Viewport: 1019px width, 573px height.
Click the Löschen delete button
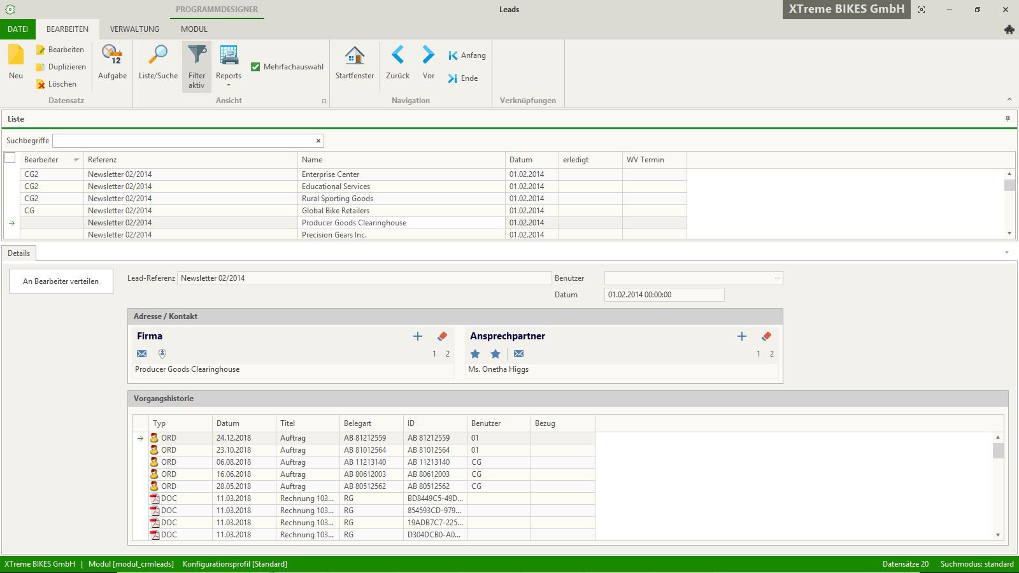point(56,84)
